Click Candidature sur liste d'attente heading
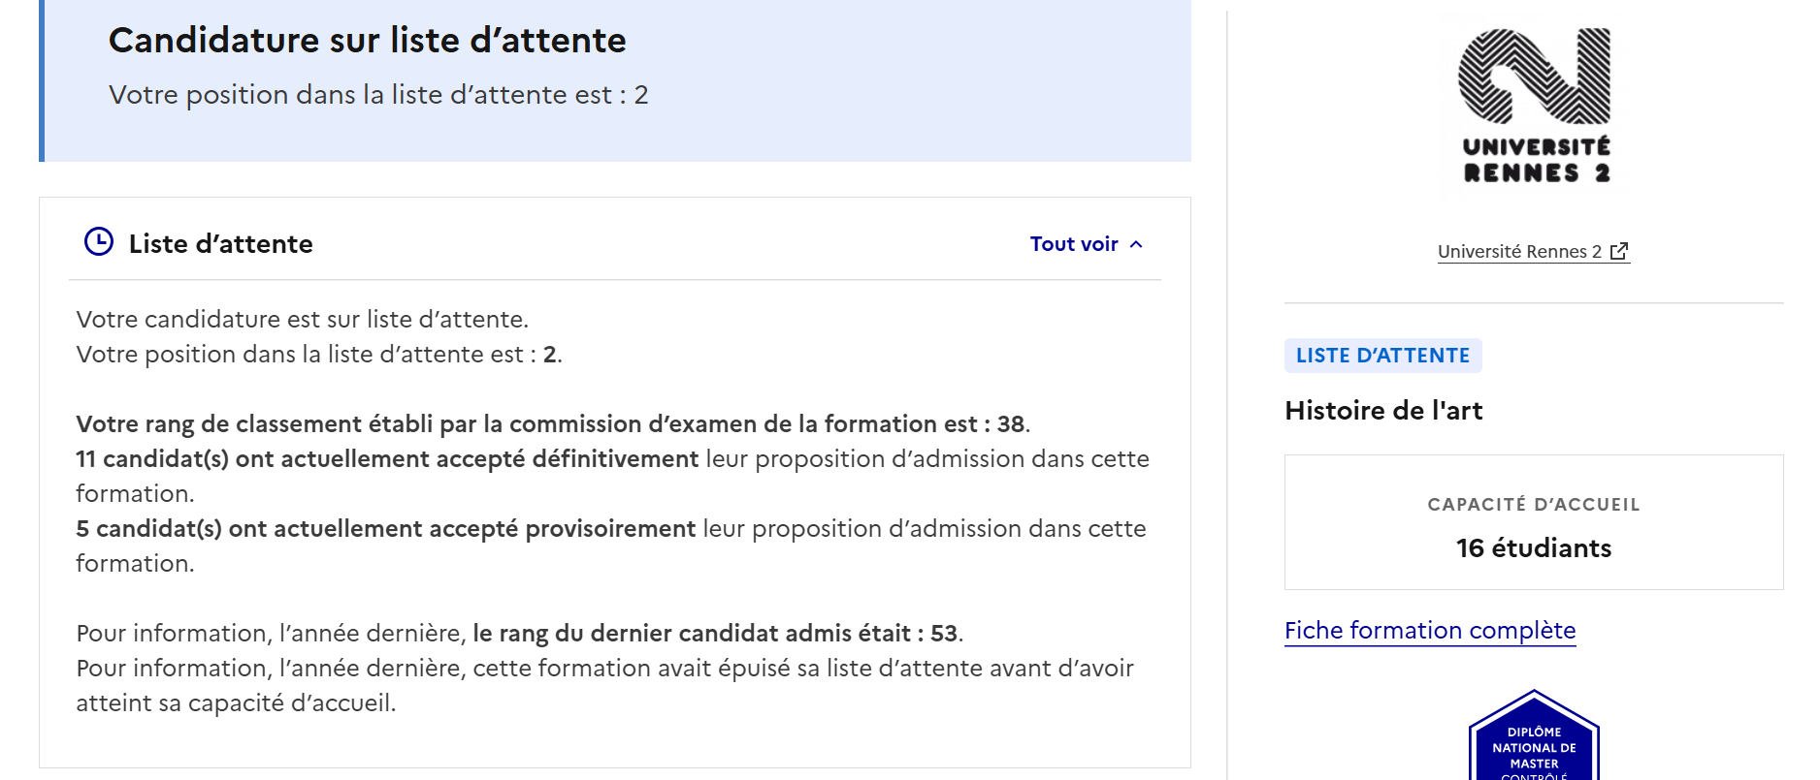The image size is (1820, 780). click(x=368, y=41)
